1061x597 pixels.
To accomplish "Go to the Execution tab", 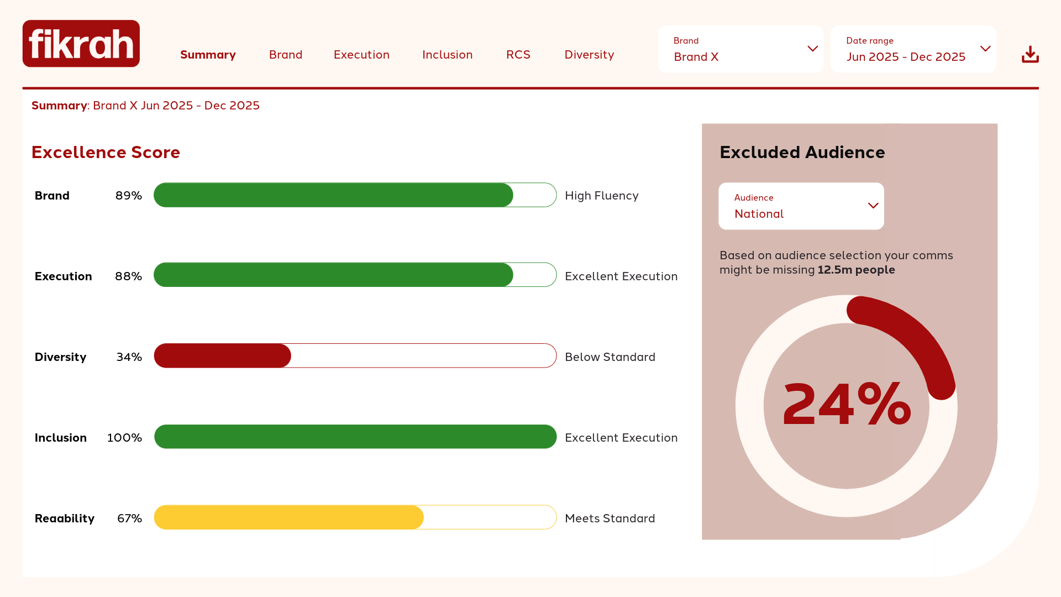I will click(361, 55).
